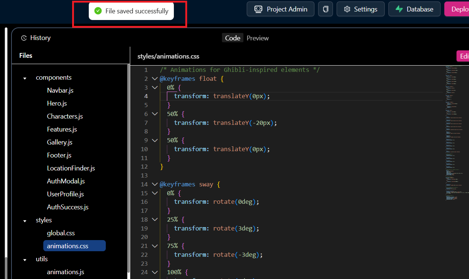Click the pink Deploy button

(457, 9)
